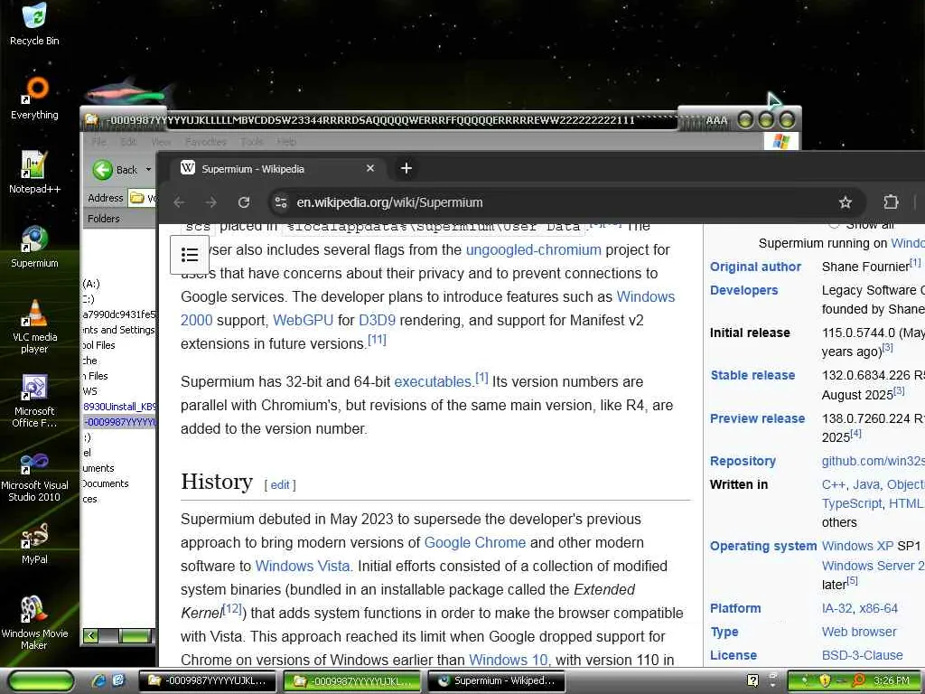Image resolution: width=925 pixels, height=694 pixels.
Task: Switch to the Supermium - Wikipedia tab
Action: click(x=277, y=168)
